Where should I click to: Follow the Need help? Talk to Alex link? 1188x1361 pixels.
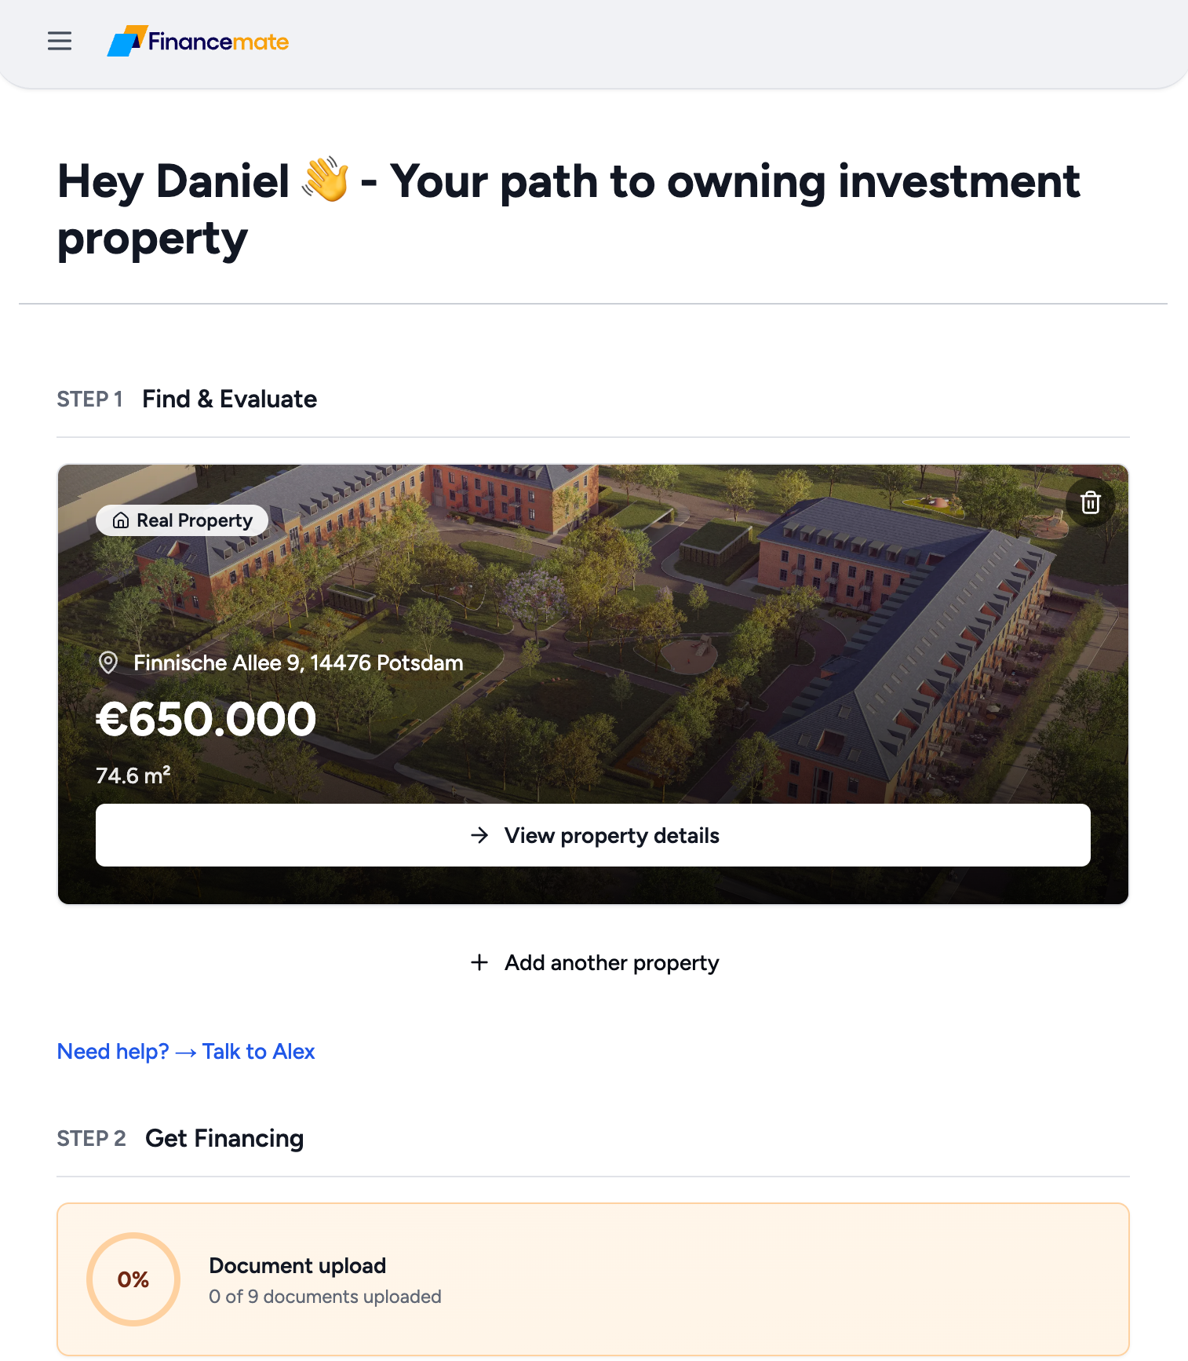(x=186, y=1052)
